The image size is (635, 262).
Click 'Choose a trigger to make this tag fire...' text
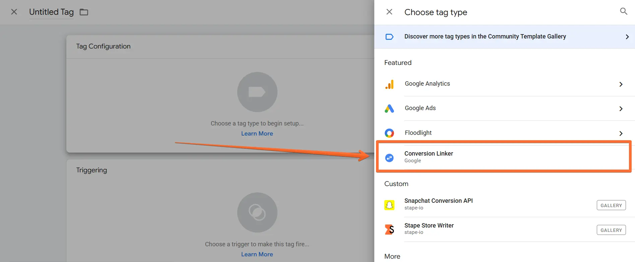(257, 244)
